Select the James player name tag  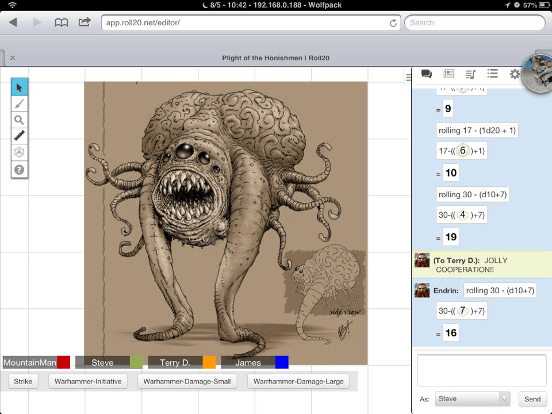248,363
